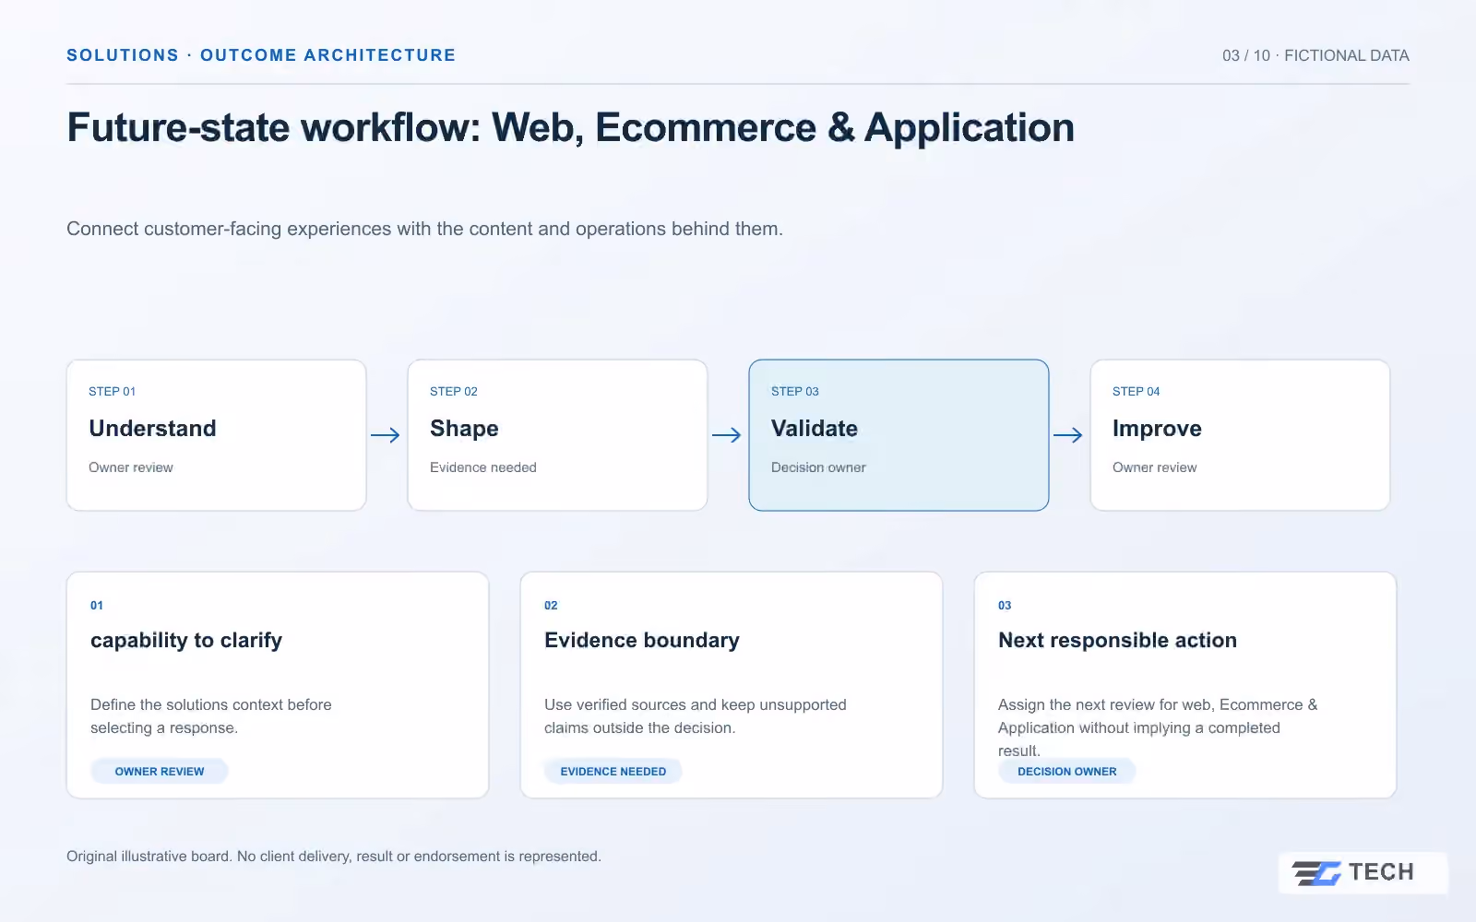Click the 'STEP 01' label

point(113,392)
